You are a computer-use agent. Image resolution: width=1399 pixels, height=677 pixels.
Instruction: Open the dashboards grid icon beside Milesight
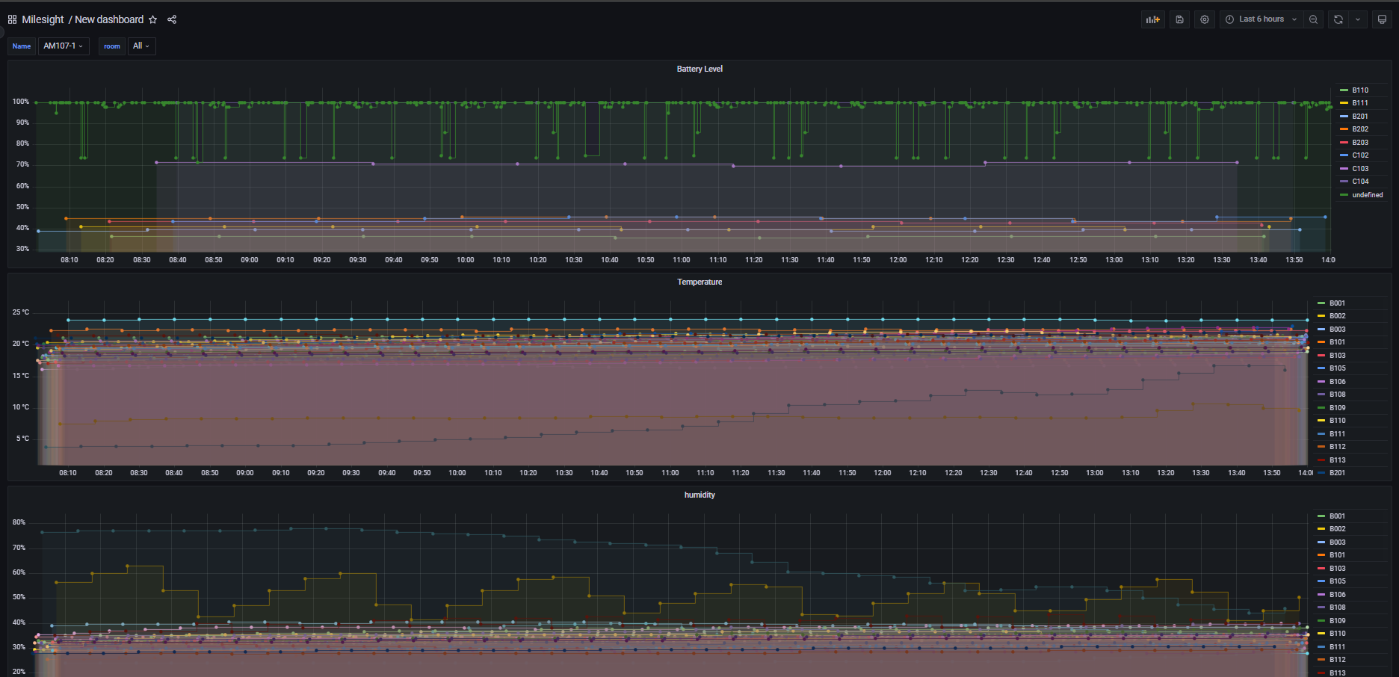tap(12, 19)
